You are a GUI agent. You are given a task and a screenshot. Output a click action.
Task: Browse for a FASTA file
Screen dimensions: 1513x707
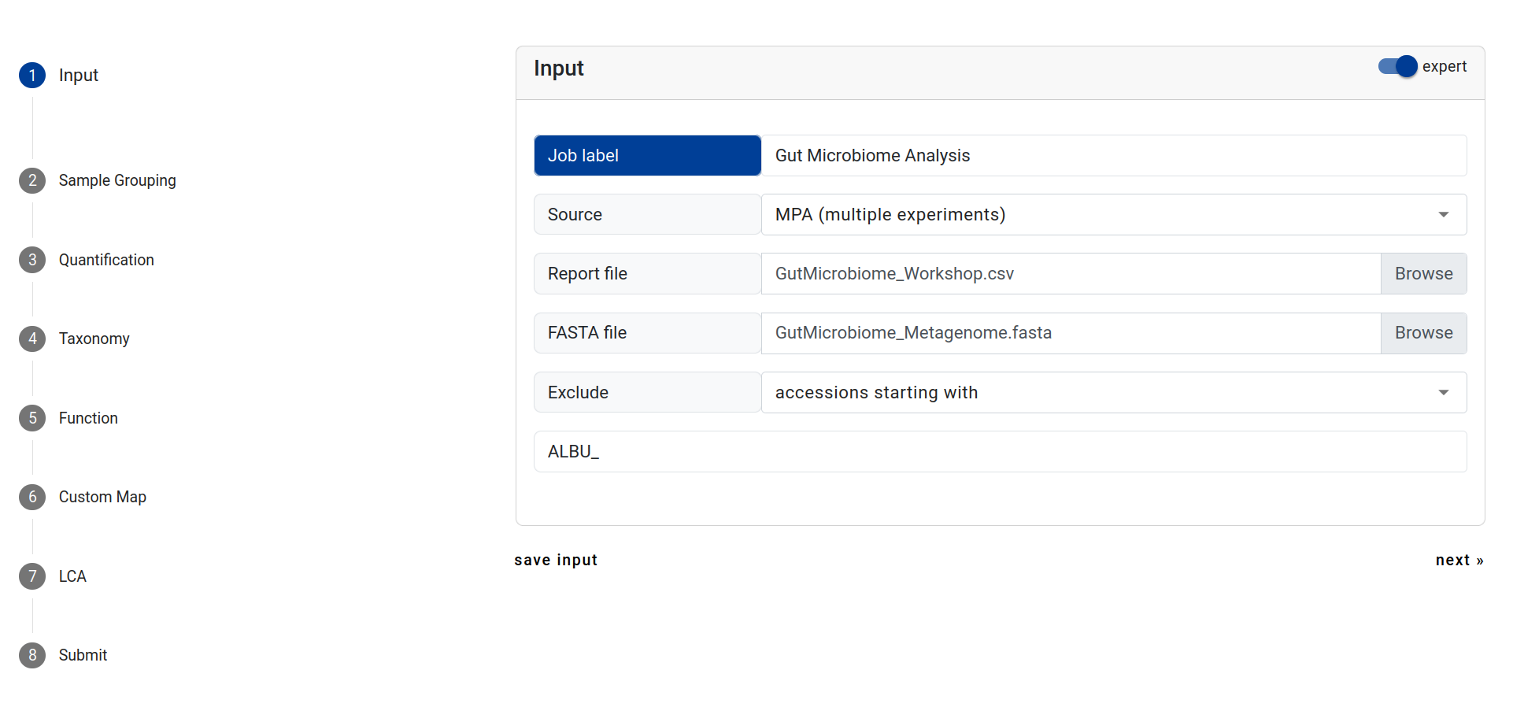click(1423, 333)
